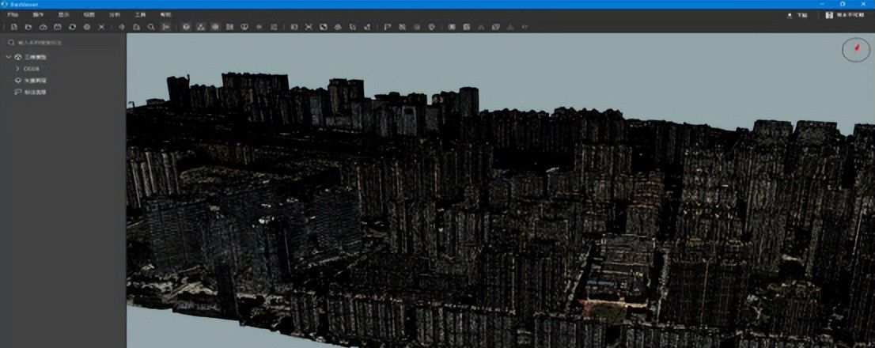Select the OSGB row in the layer tree
Viewport: 875px width, 348px height.
[63, 69]
